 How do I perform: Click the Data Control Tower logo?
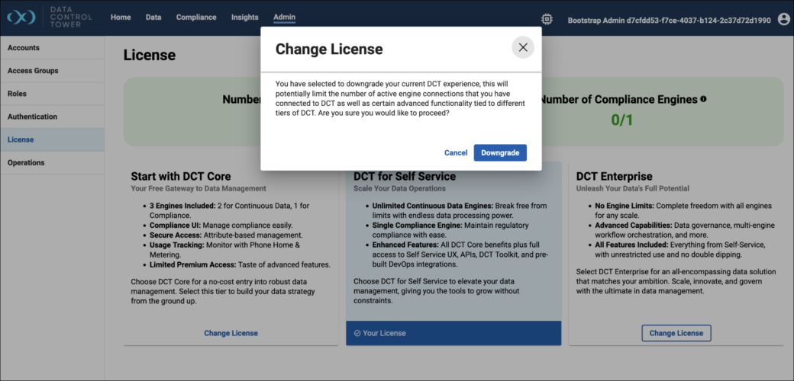(47, 18)
